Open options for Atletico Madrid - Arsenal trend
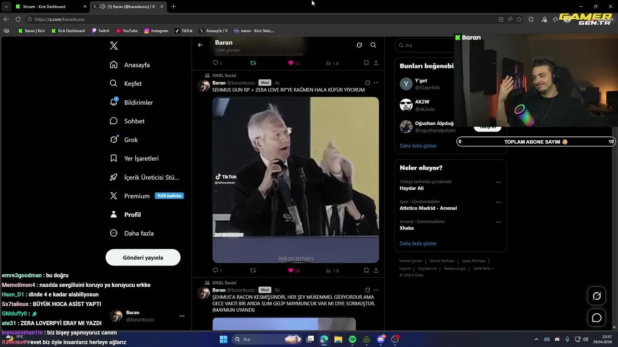This screenshot has height=347, width=618. [x=498, y=202]
